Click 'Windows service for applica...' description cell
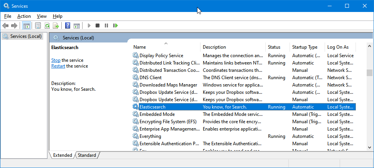Image resolution: width=374 pixels, height=168 pixels. coord(233,85)
